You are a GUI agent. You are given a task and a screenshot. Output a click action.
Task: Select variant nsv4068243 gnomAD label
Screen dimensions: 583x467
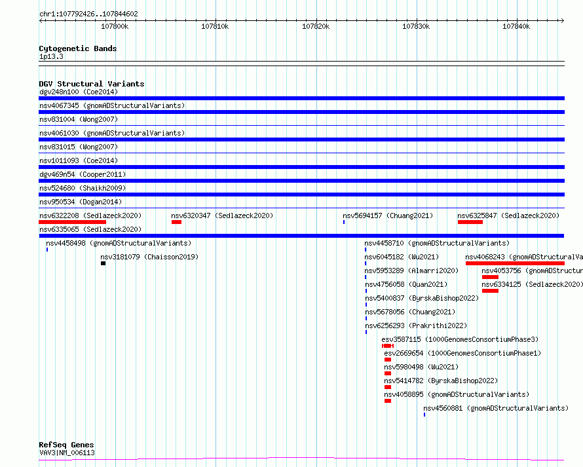coord(524,257)
